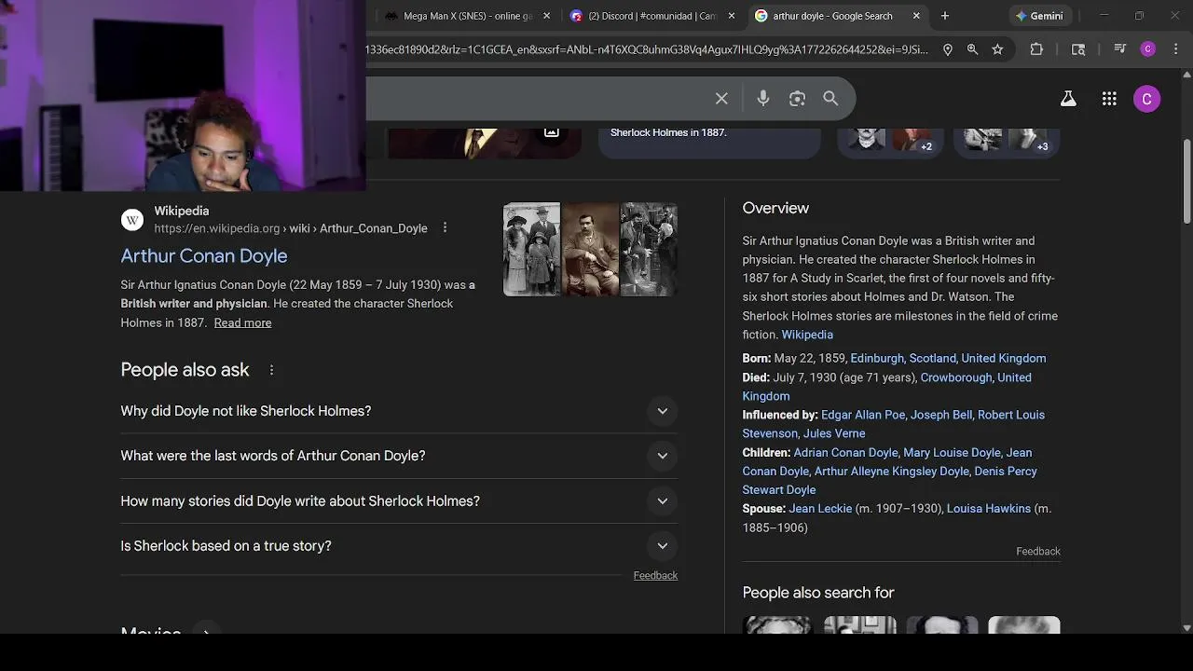Clear the search box with the X icon

721,99
